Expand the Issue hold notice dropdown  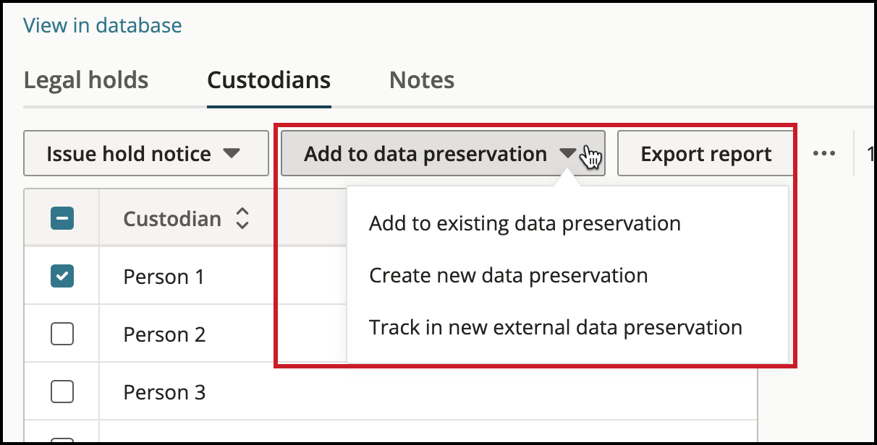coord(231,154)
